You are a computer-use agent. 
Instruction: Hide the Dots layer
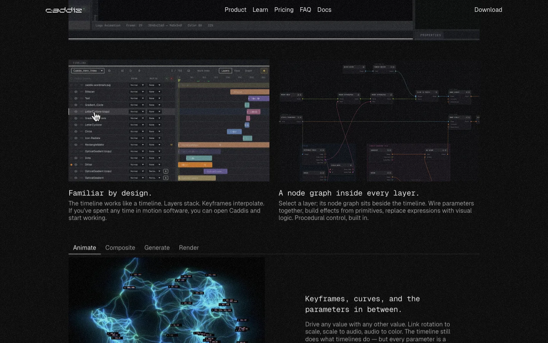76,158
